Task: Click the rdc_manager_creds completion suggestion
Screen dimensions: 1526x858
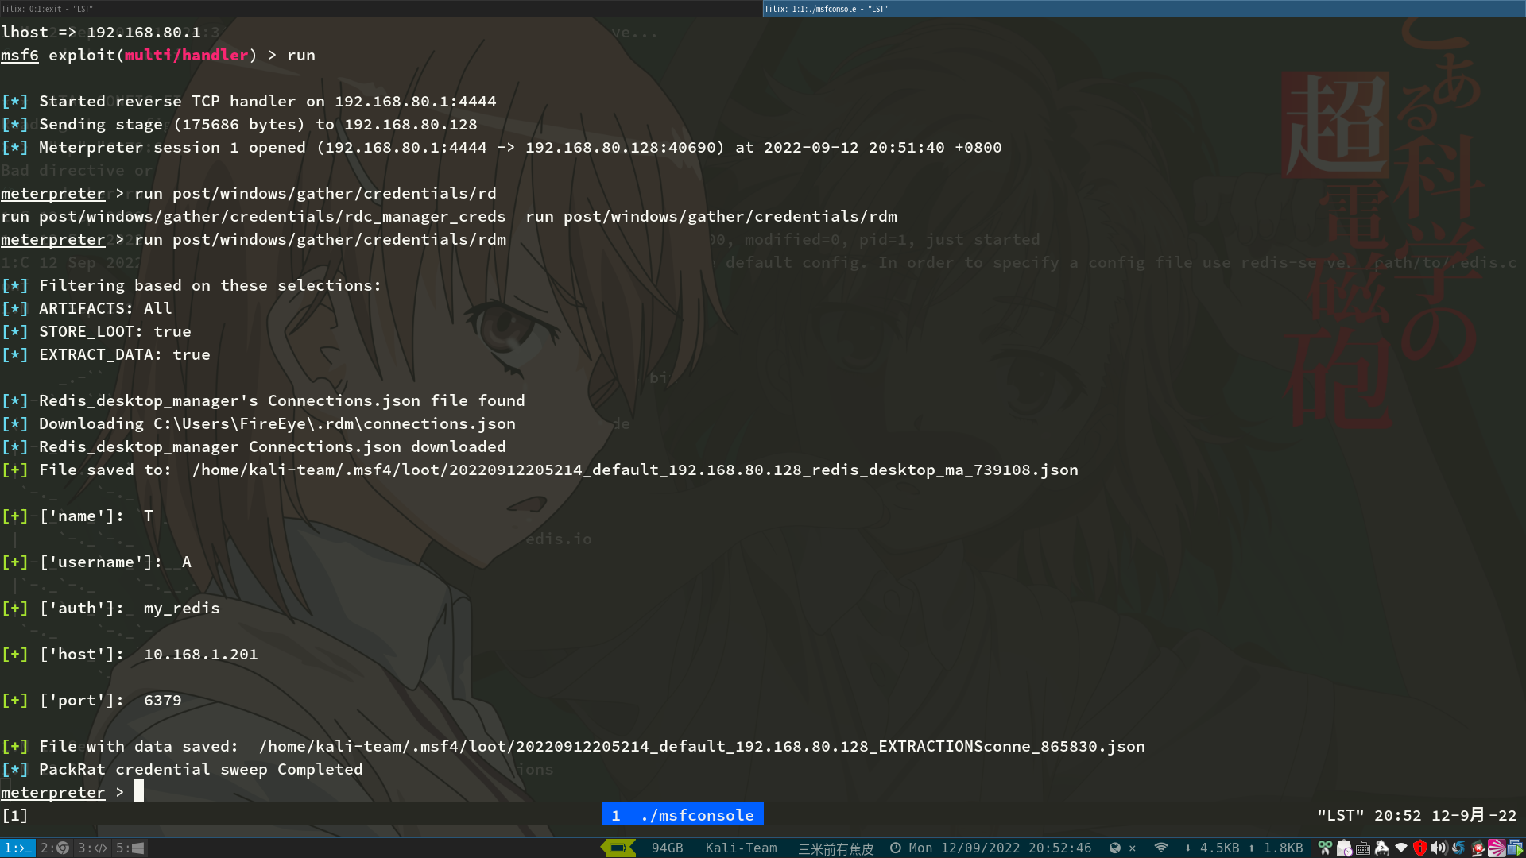Action: tap(253, 216)
